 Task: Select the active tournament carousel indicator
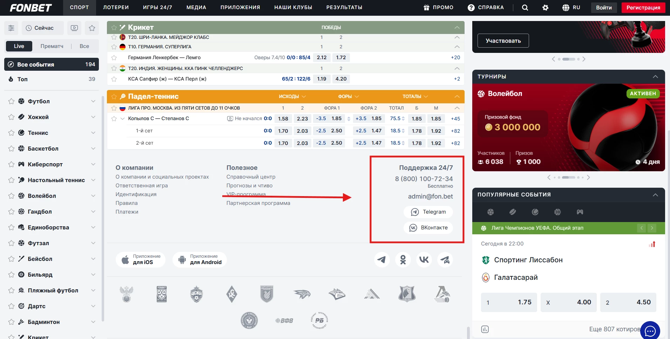(568, 178)
